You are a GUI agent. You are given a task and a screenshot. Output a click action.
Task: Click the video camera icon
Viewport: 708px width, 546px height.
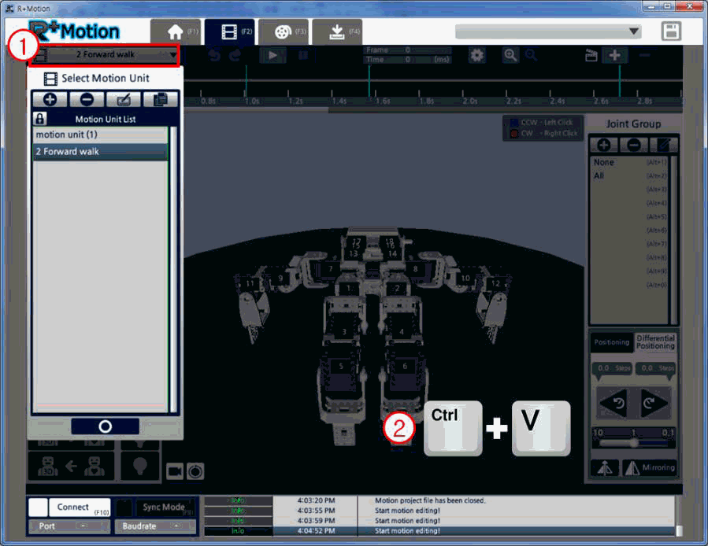click(175, 471)
